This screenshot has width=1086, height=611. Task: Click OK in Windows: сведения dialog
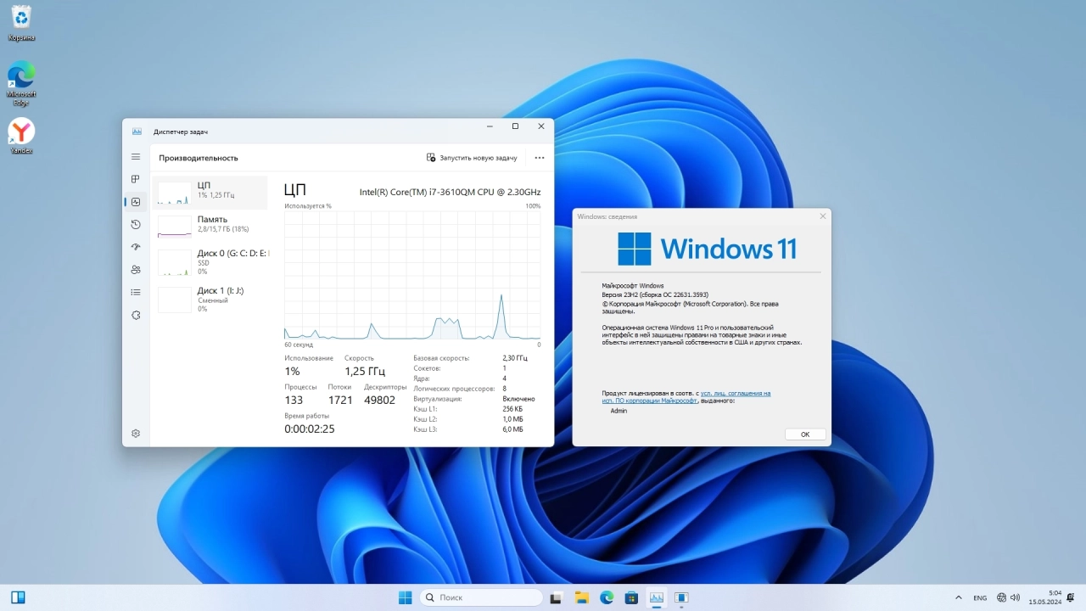click(x=805, y=434)
